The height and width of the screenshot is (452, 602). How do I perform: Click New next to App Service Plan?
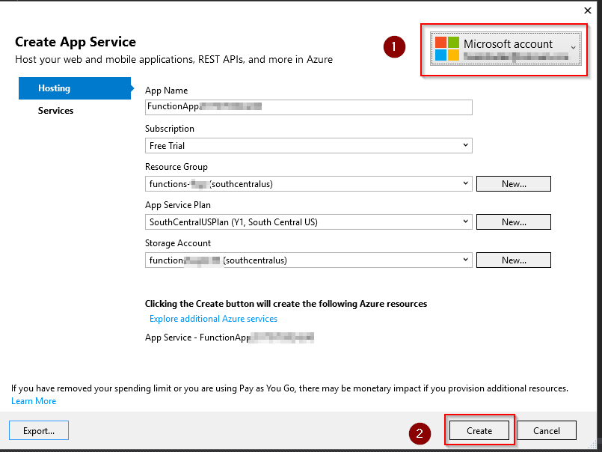(514, 222)
